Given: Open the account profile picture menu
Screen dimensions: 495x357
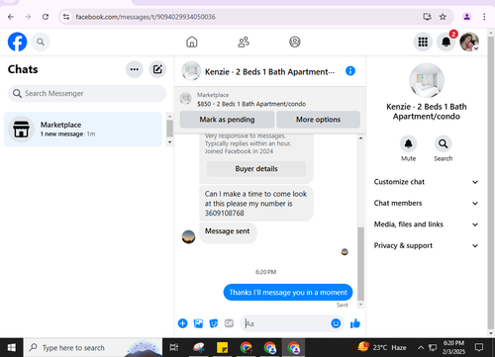Looking at the screenshot, I should 469,42.
